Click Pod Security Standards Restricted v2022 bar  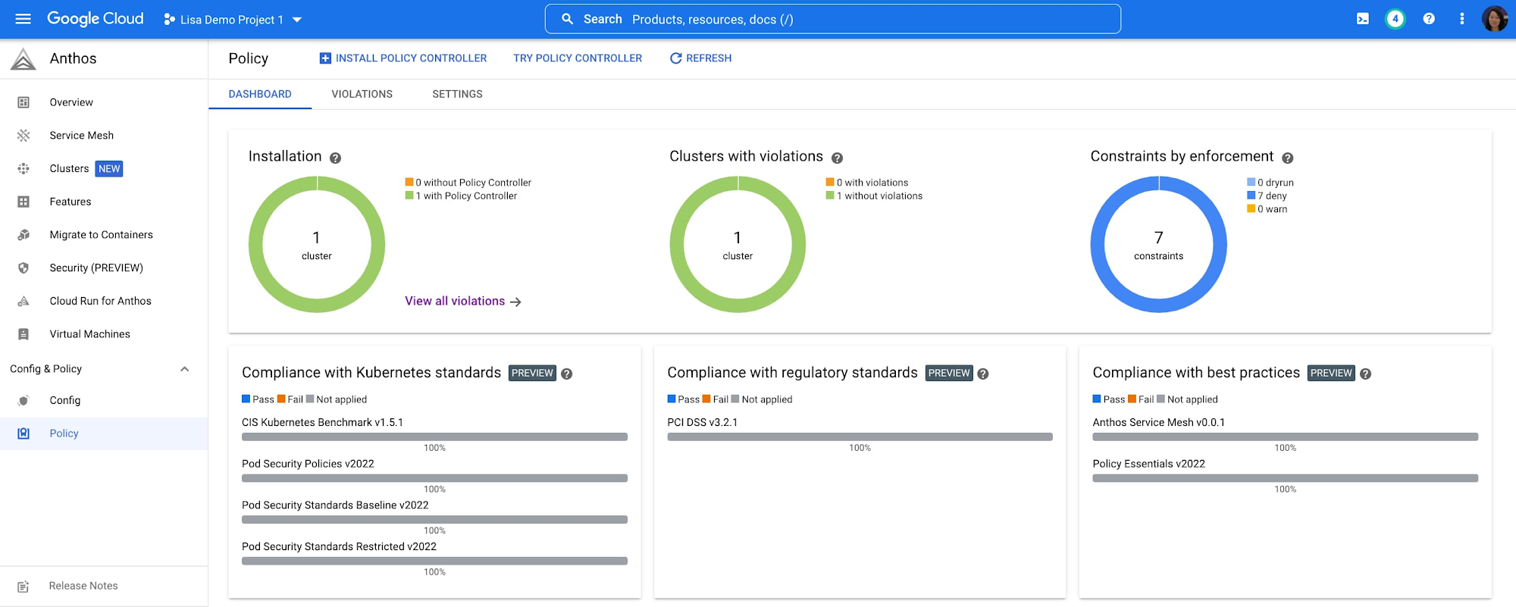(434, 561)
